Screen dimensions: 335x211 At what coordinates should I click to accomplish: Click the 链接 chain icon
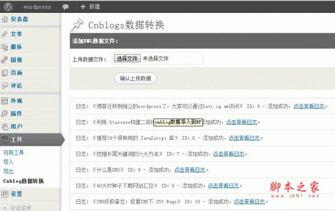[x=4, y=60]
